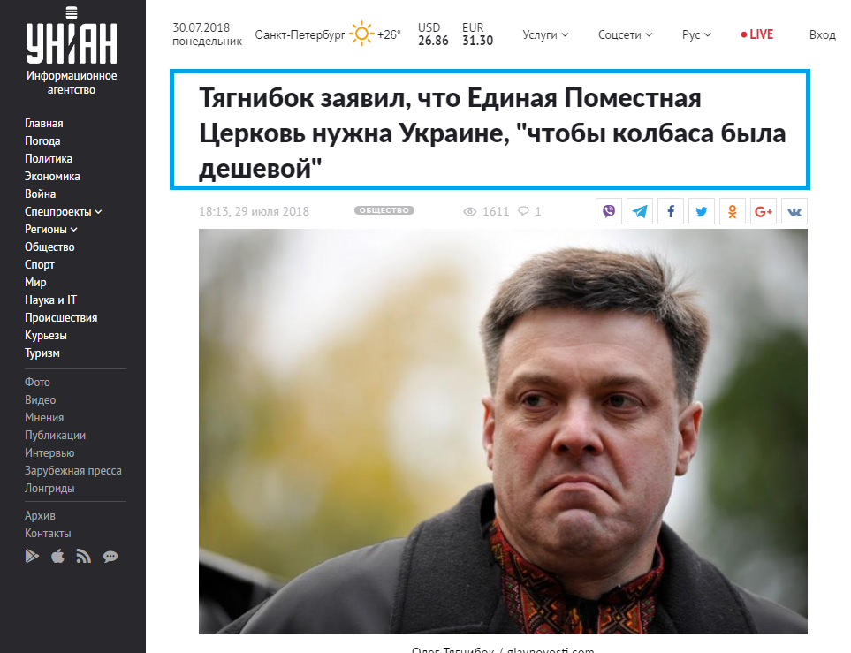Screen dimensions: 851x653
Task: Share the article on Telegram
Action: tap(639, 212)
